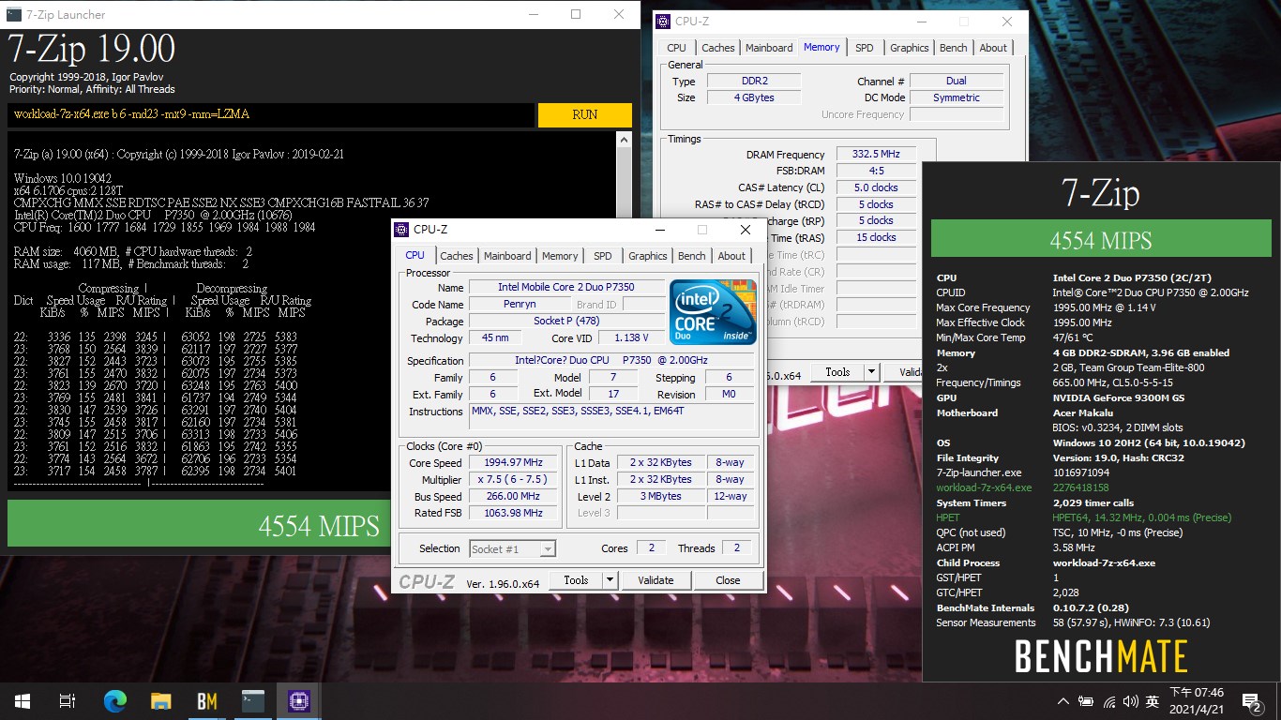Open Mainboard tab in front CPU-Z
The width and height of the screenshot is (1281, 720).
(x=507, y=256)
